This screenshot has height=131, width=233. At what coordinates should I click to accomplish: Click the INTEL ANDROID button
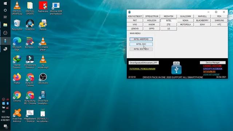pyautogui.click(x=141, y=39)
